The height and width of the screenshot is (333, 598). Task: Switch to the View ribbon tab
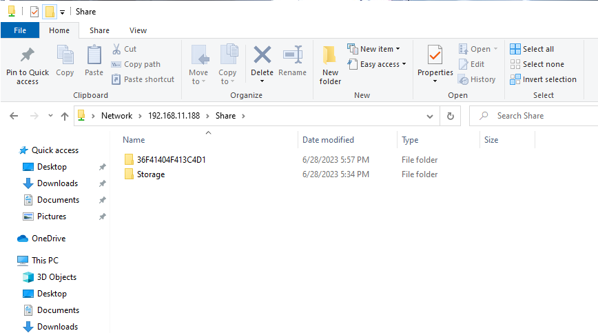[x=138, y=30]
